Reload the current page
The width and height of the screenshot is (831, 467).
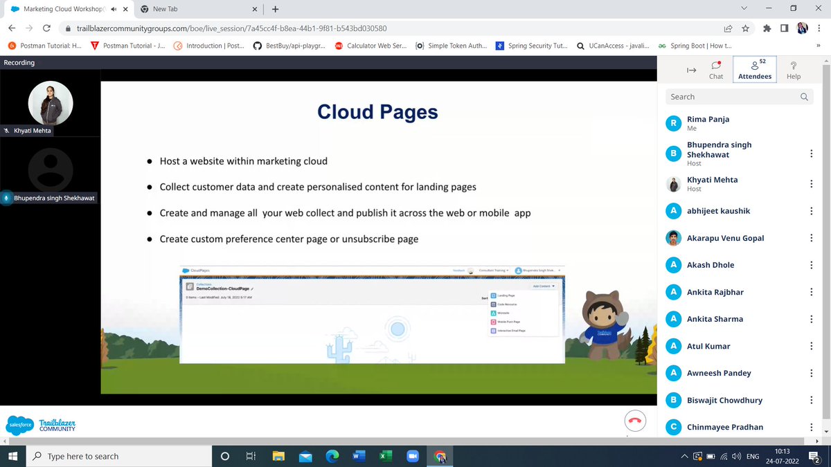tap(47, 28)
